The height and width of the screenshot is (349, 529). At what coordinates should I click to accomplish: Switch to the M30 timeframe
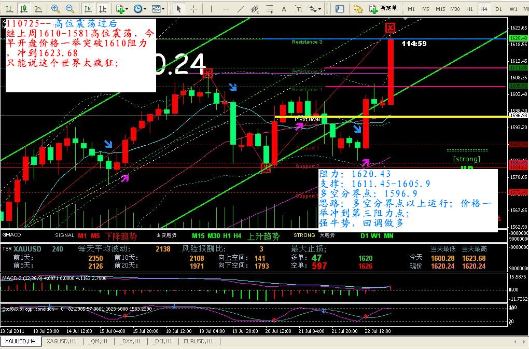click(x=455, y=9)
